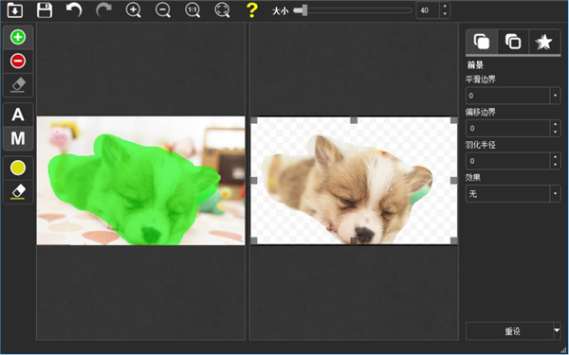Zoom in with the magnifier plus icon
The image size is (569, 355).
pyautogui.click(x=133, y=10)
